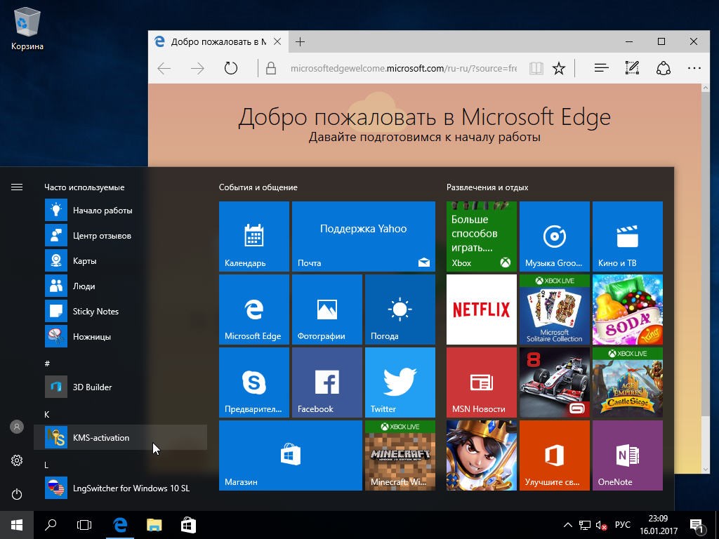This screenshot has height=539, width=719.
Task: Click the # group header
Action: point(47,364)
